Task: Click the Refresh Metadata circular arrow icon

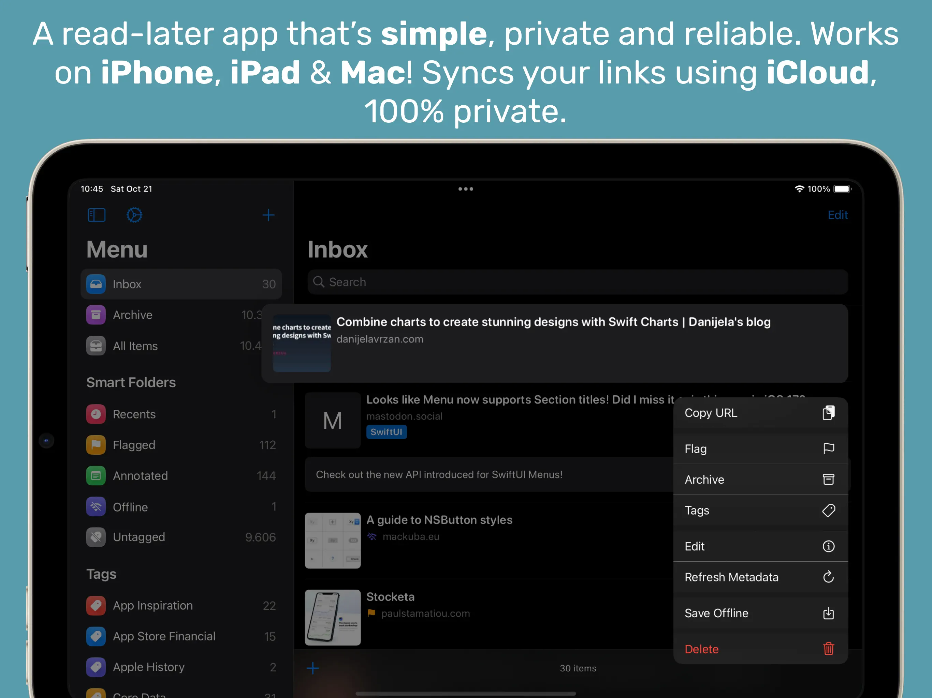Action: coord(828,577)
